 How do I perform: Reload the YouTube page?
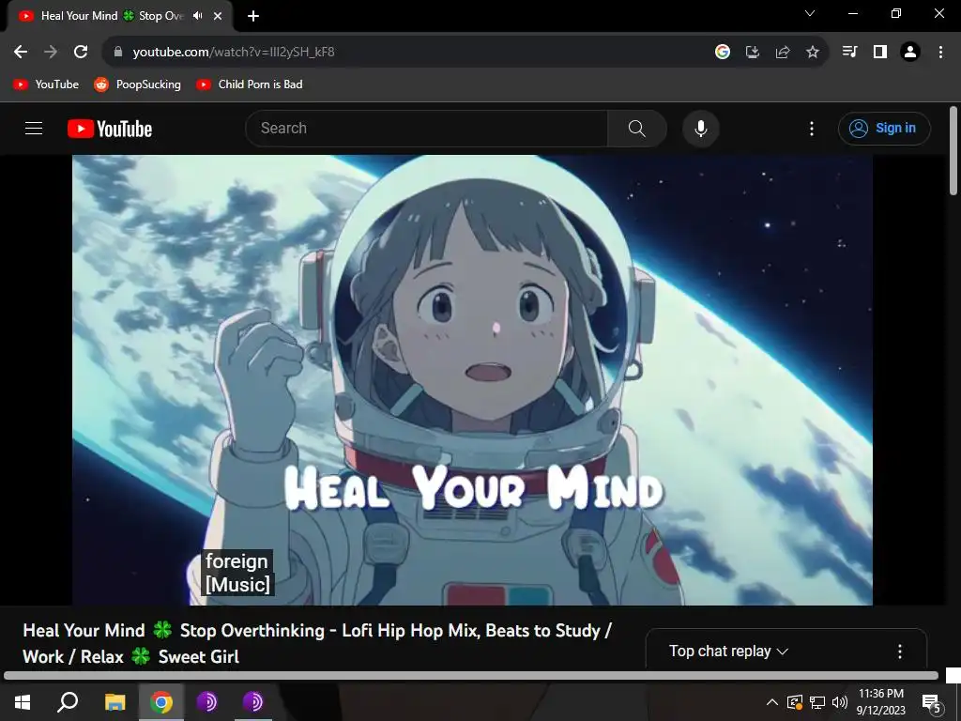coord(81,53)
